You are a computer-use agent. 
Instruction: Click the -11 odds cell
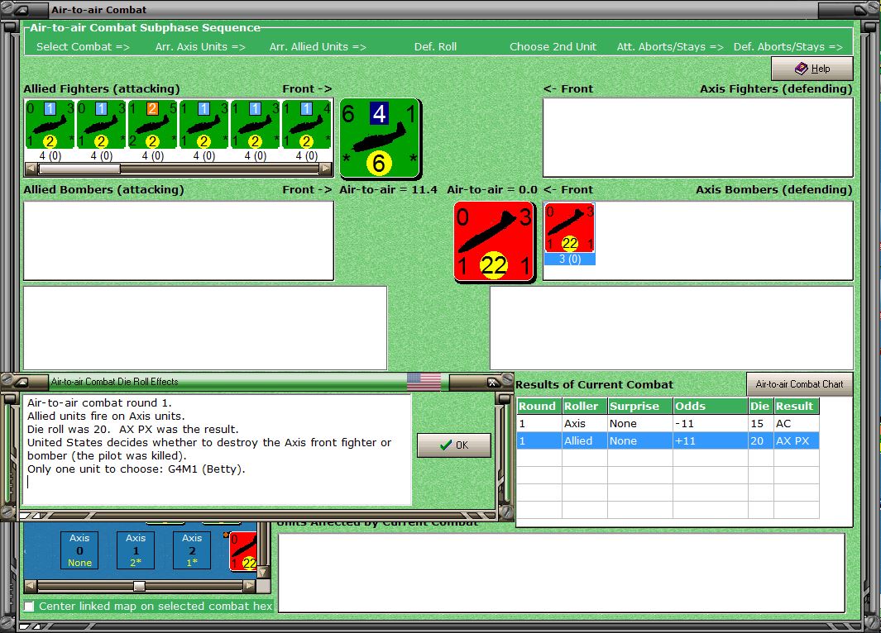[x=711, y=424]
